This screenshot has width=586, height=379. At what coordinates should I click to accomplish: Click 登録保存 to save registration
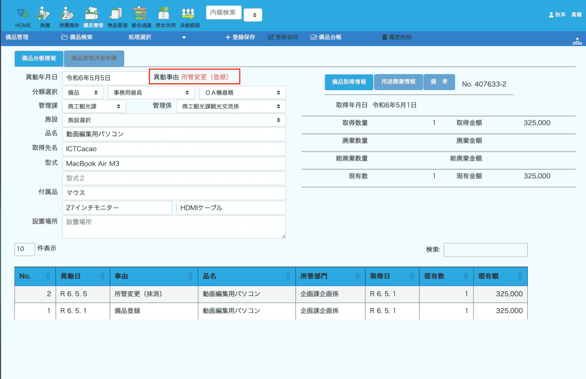pos(240,37)
